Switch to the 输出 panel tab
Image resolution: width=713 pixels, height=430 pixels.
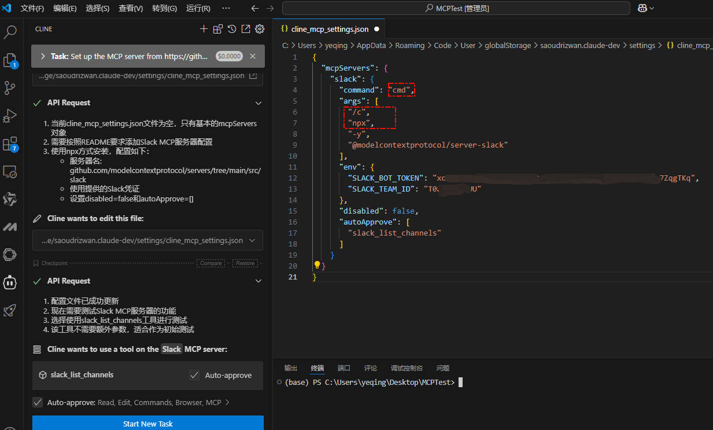(291, 368)
